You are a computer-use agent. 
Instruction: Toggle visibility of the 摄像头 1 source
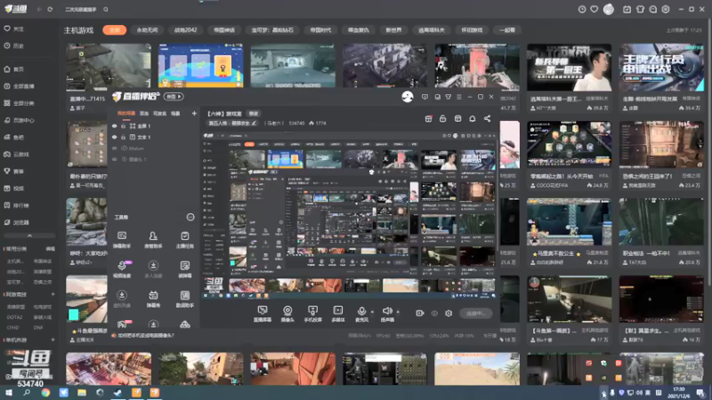pos(115,159)
